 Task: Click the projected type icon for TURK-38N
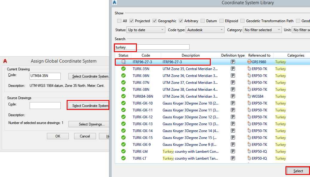233,90
